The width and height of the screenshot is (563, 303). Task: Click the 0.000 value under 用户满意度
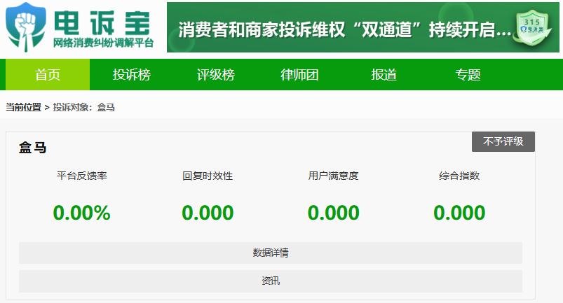(333, 213)
